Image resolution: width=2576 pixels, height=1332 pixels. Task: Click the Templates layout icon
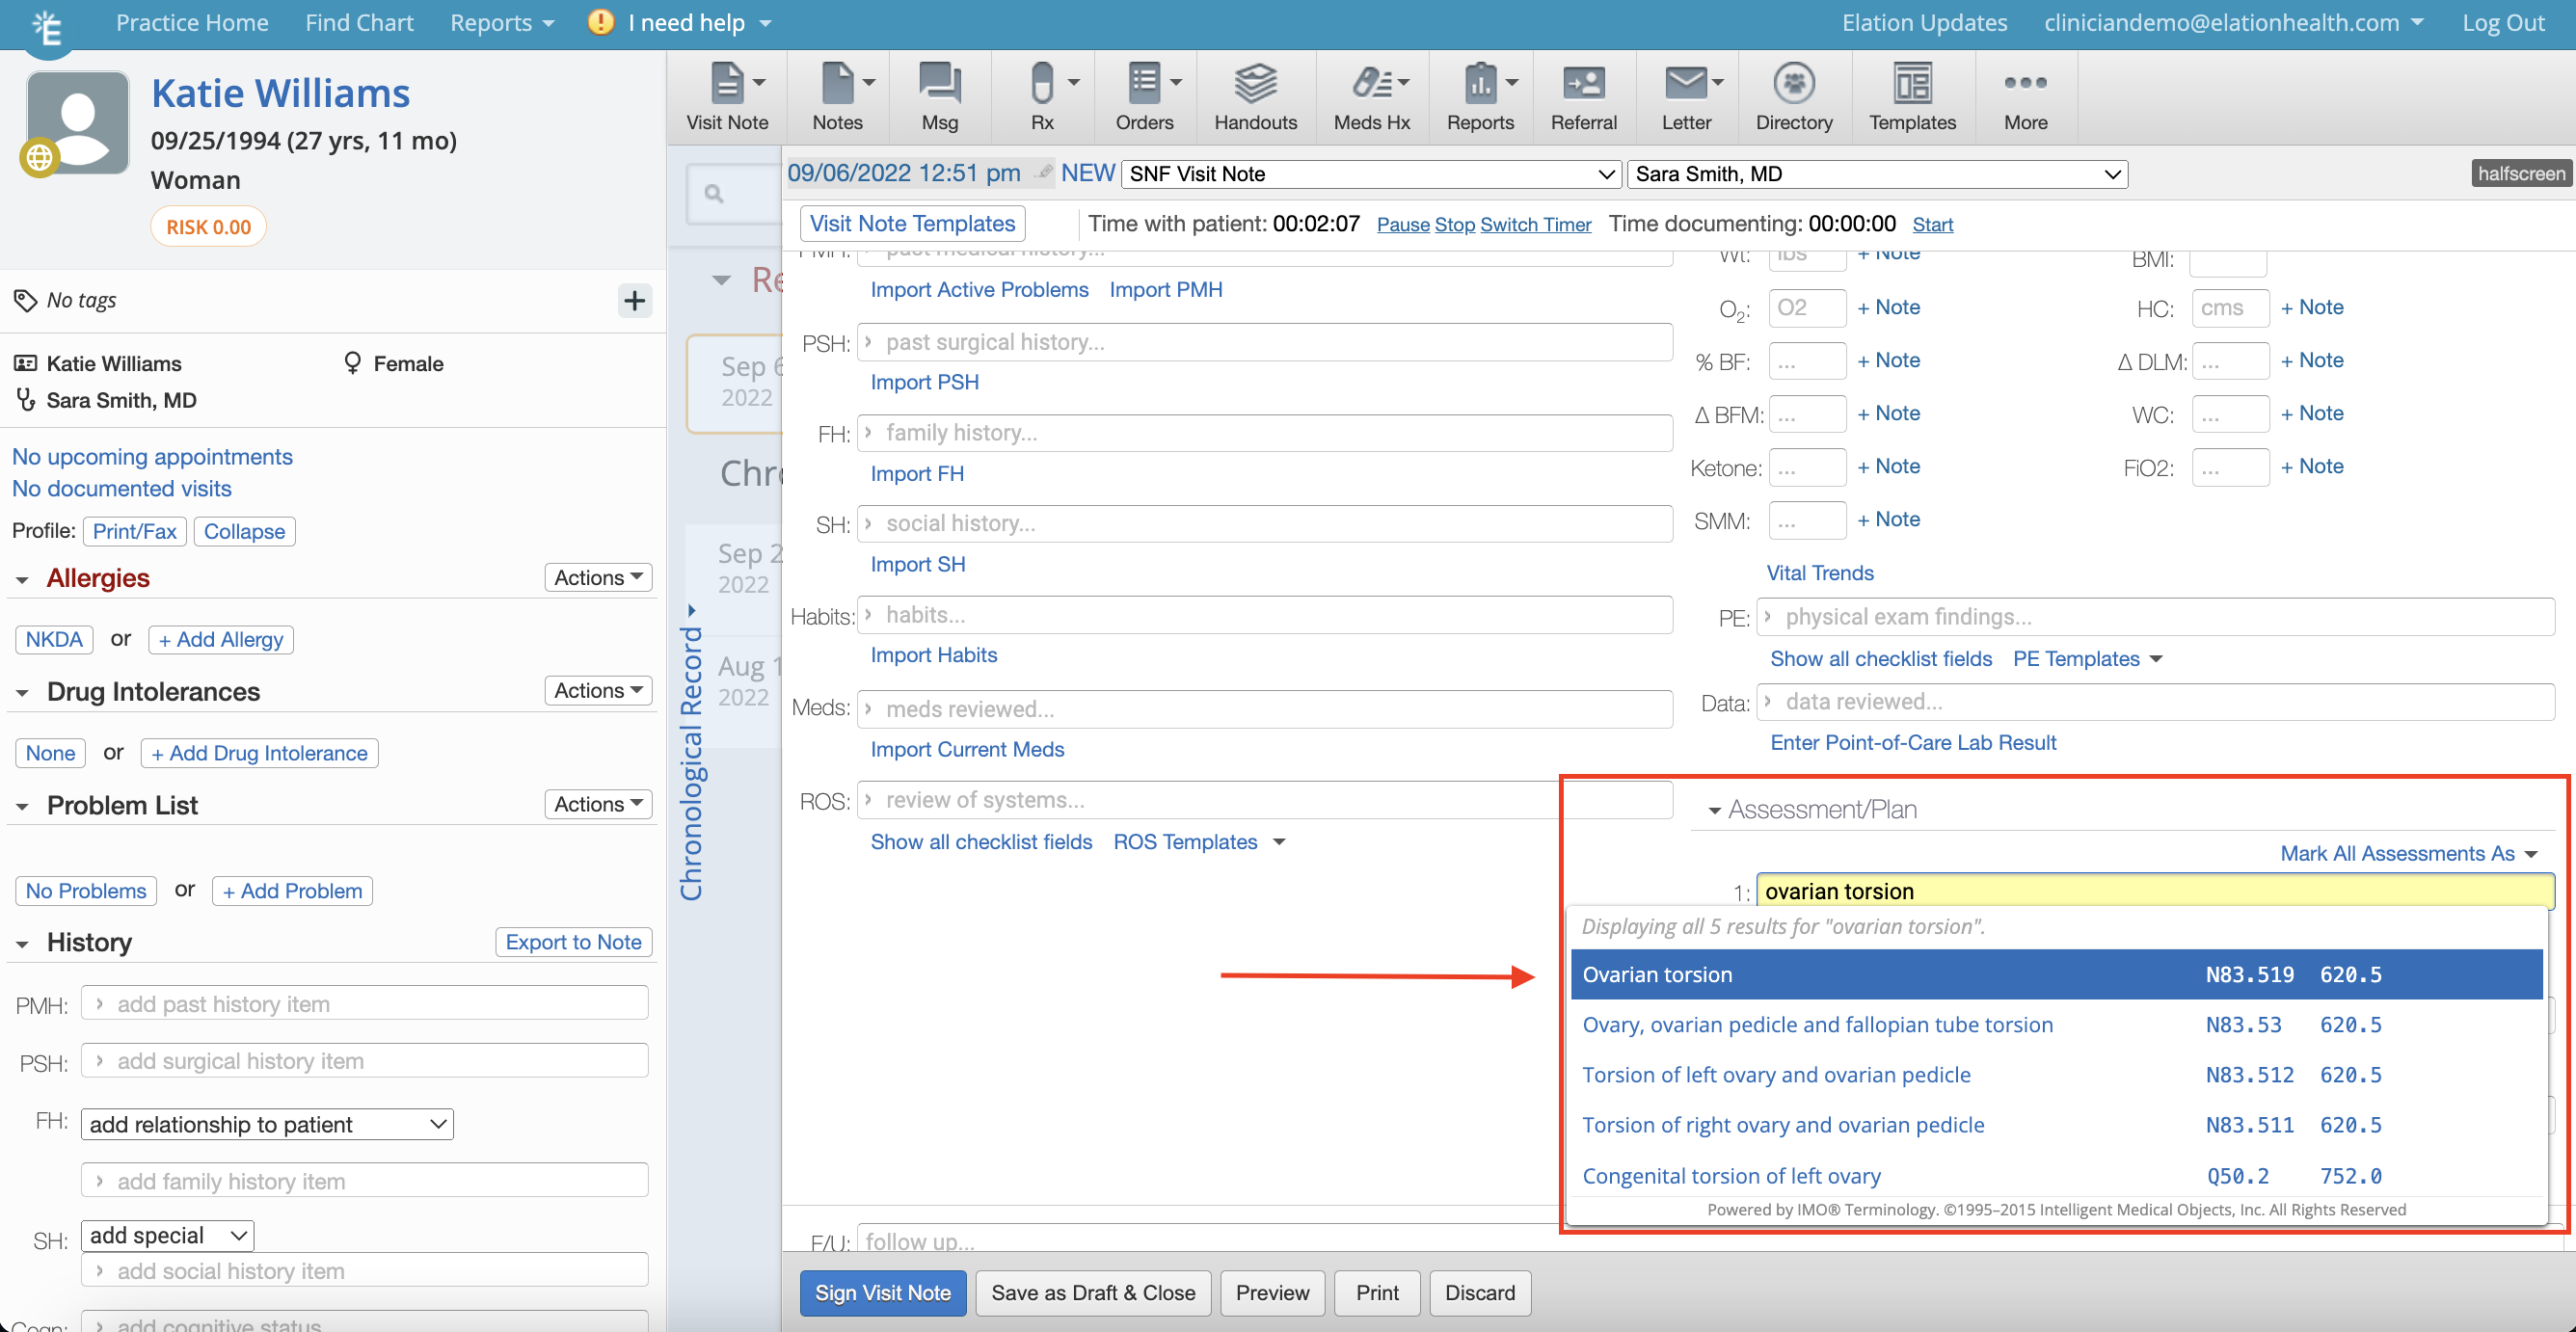click(1911, 84)
